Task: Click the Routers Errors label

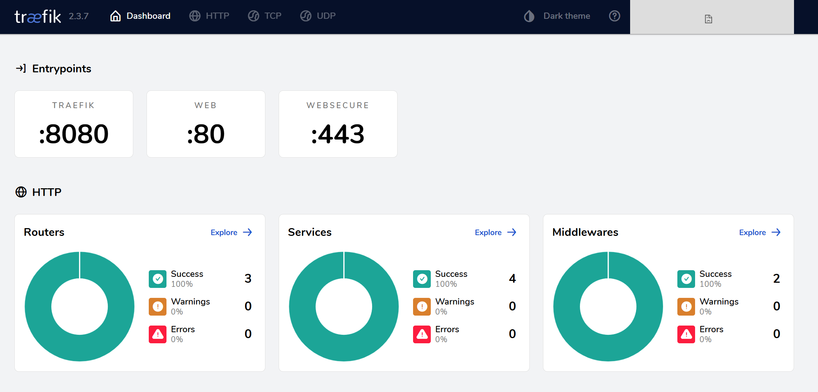Action: [183, 329]
